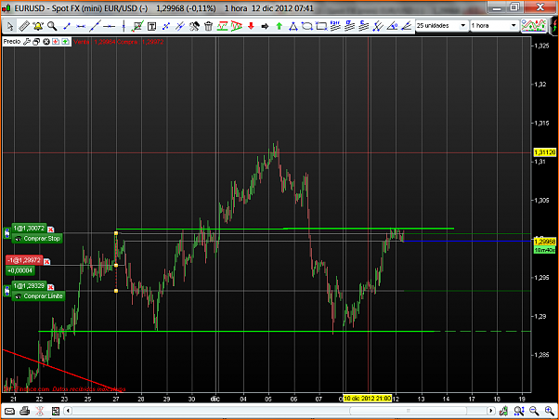Select the angle measurement tool
Screen dimensions: 559x420
(x=392, y=26)
